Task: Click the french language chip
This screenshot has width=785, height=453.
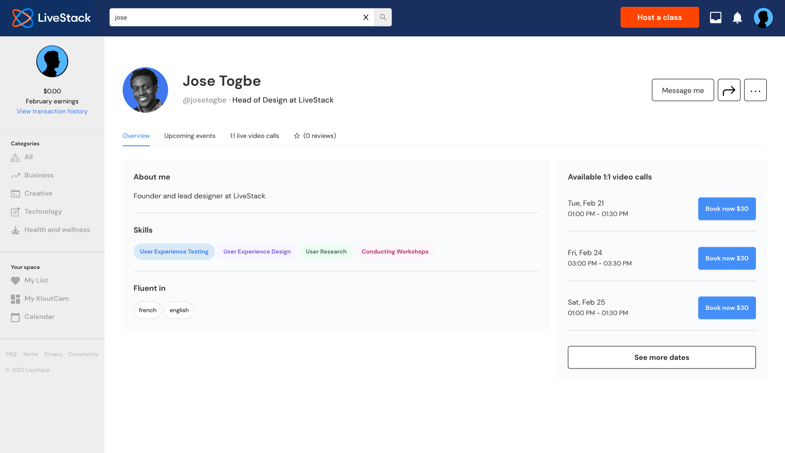Action: coord(148,310)
